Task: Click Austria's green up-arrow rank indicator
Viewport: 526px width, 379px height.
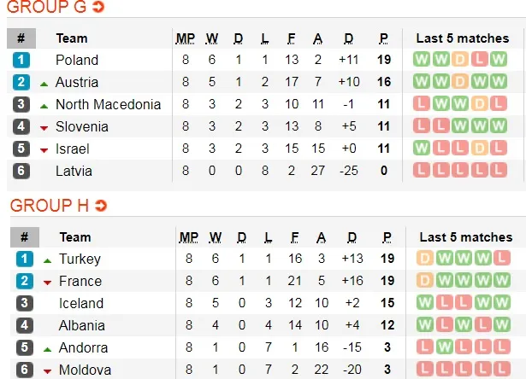Action: point(43,83)
